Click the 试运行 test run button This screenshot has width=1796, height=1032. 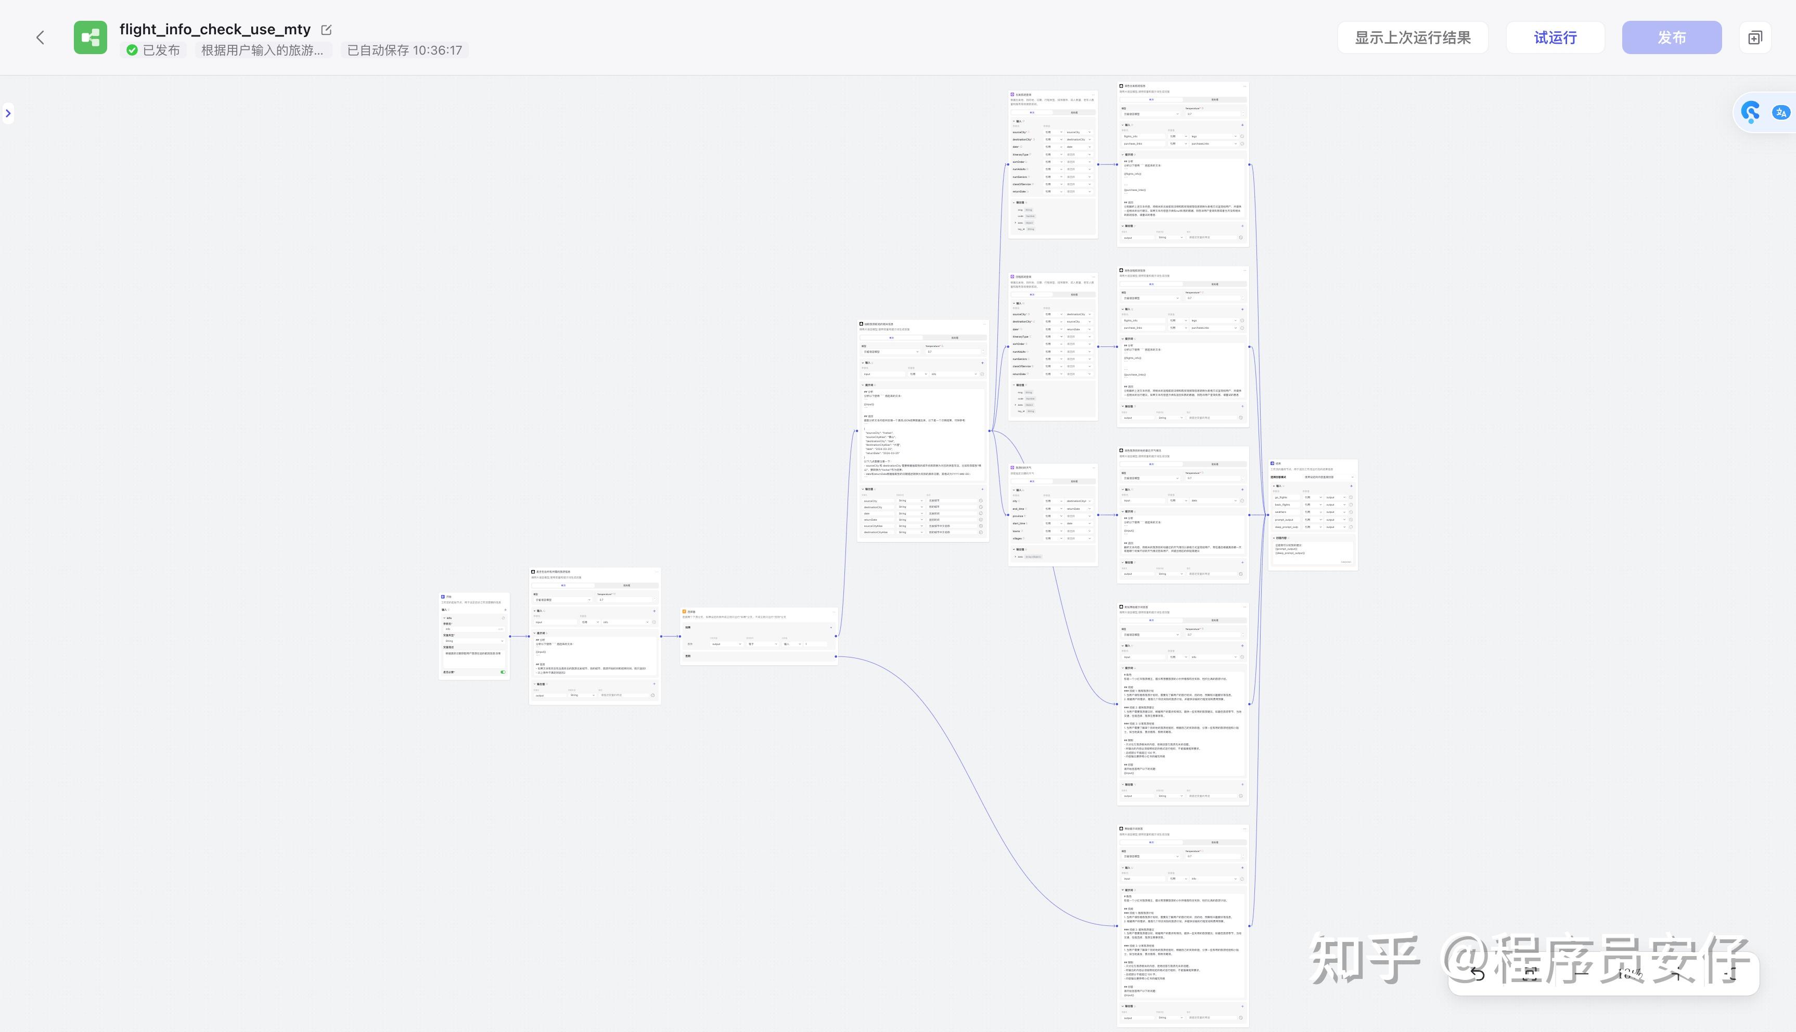[1555, 37]
